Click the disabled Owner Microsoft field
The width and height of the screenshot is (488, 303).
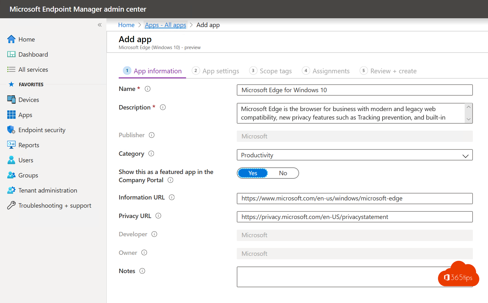click(x=355, y=254)
